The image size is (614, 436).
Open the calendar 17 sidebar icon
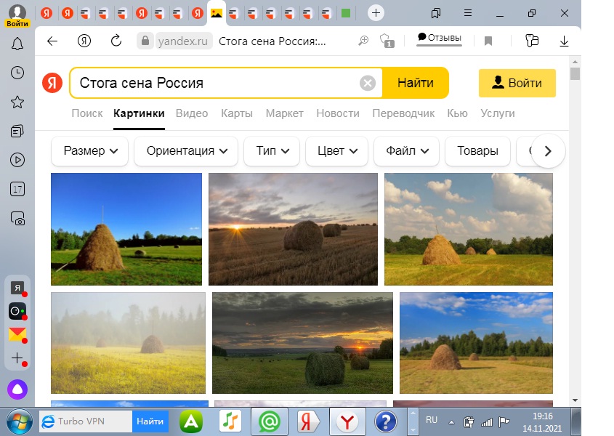[x=17, y=189]
